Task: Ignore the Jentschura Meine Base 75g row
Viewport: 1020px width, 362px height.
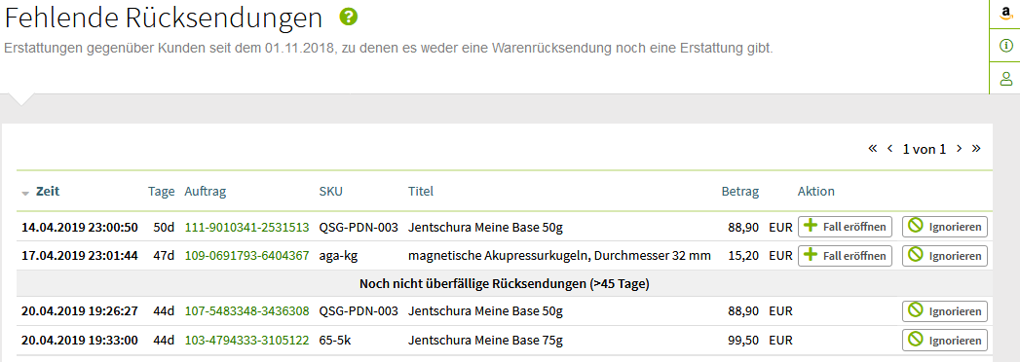Action: [945, 340]
